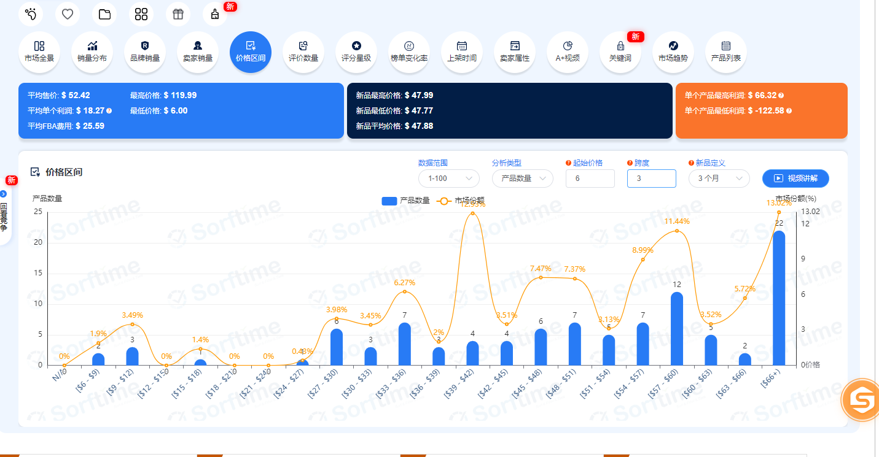Open the 市场趋势 tab

pyautogui.click(x=673, y=52)
